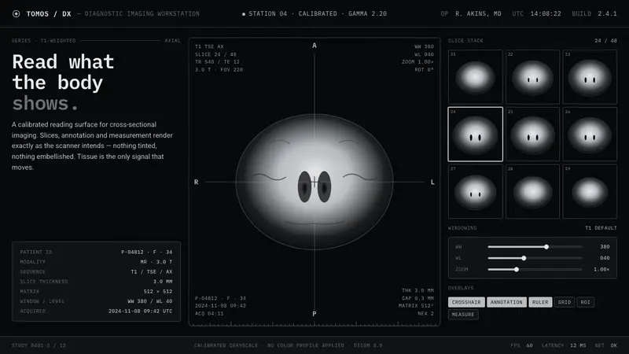Select slice thumbnail 29
The width and height of the screenshot is (629, 354).
[x=590, y=191]
